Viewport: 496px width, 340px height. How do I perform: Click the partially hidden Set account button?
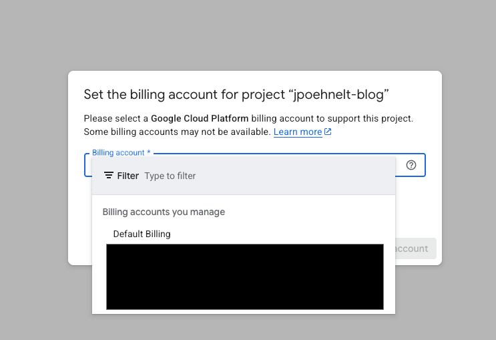point(415,248)
